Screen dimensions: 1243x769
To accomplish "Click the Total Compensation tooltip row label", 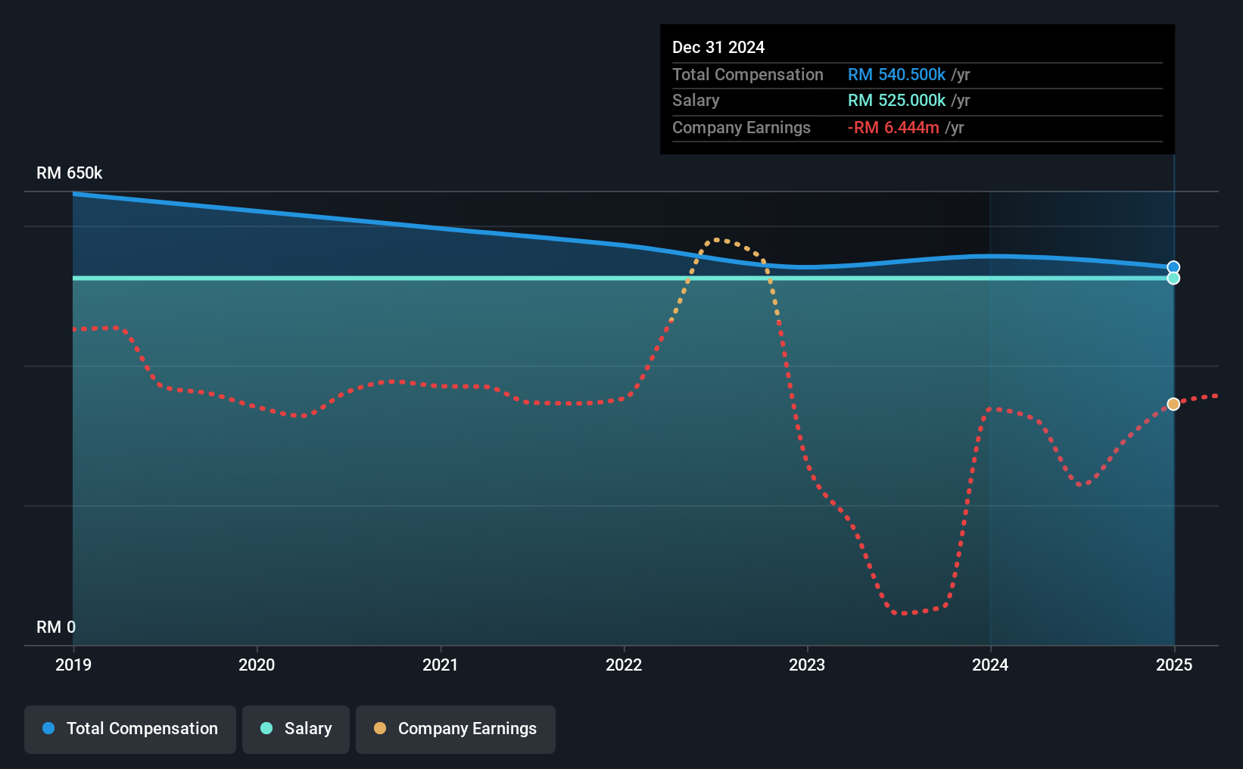I will tap(748, 74).
